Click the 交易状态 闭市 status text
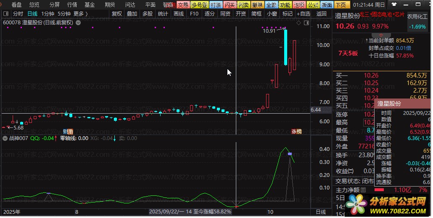The height and width of the screenshot is (218, 433). tap(354, 181)
